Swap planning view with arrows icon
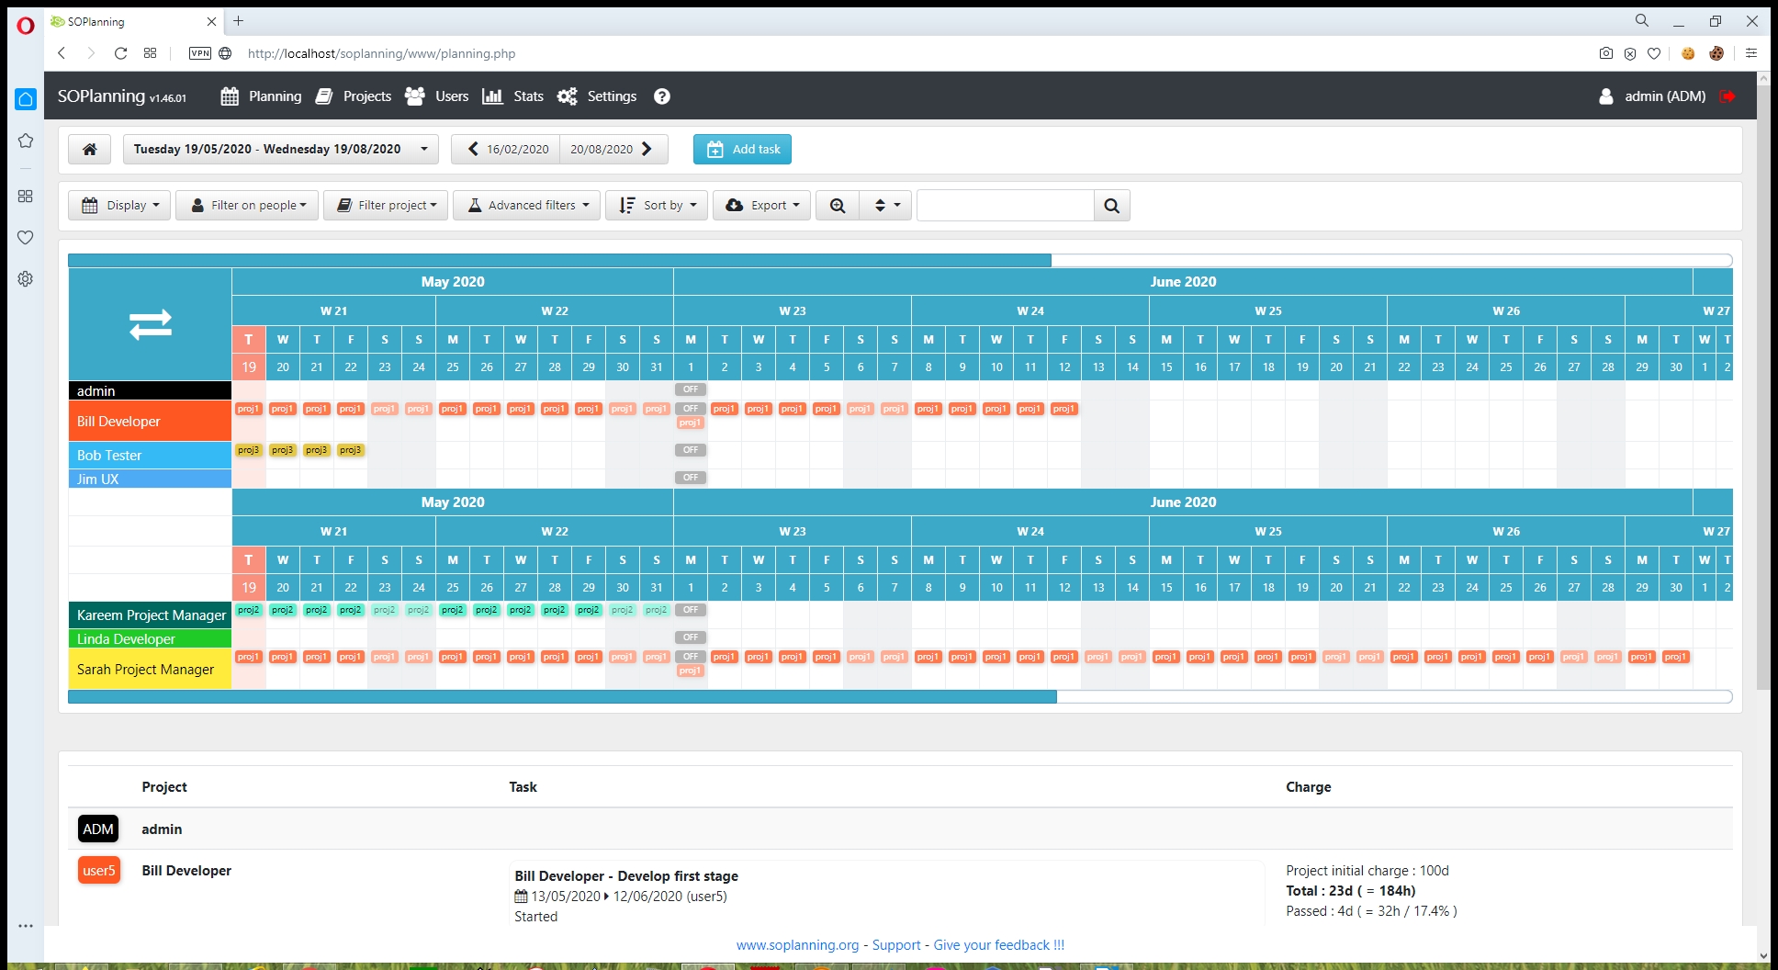This screenshot has height=970, width=1778. [150, 324]
